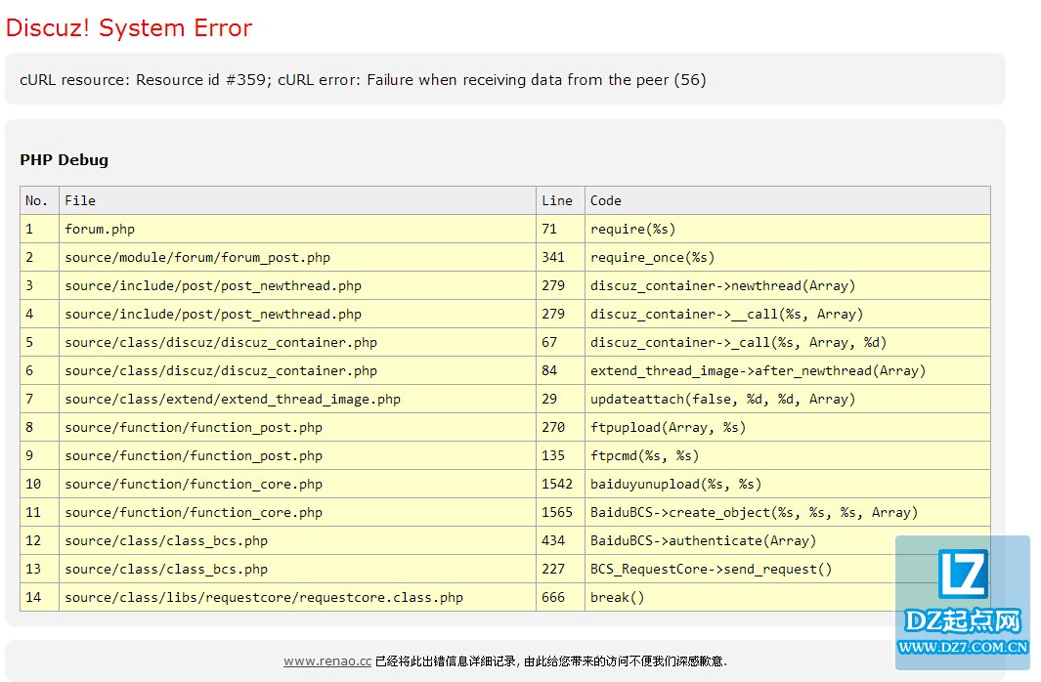Click line number 341
The width and height of the screenshot is (1041, 682).
553,257
